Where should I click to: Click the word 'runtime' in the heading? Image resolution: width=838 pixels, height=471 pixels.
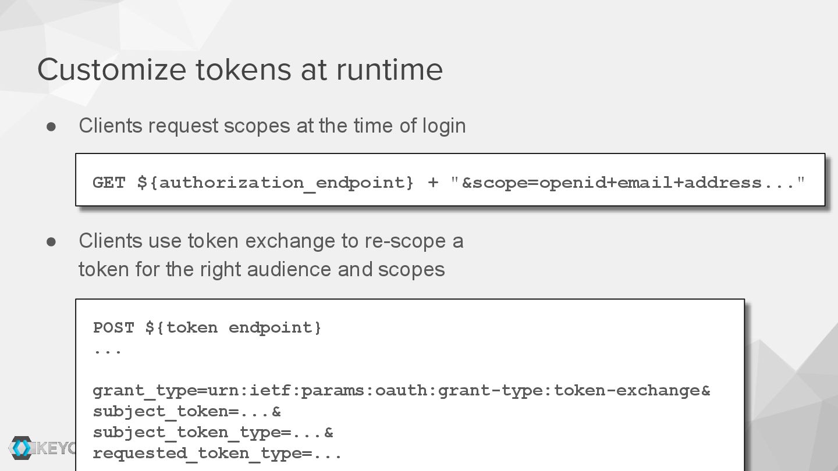[389, 69]
